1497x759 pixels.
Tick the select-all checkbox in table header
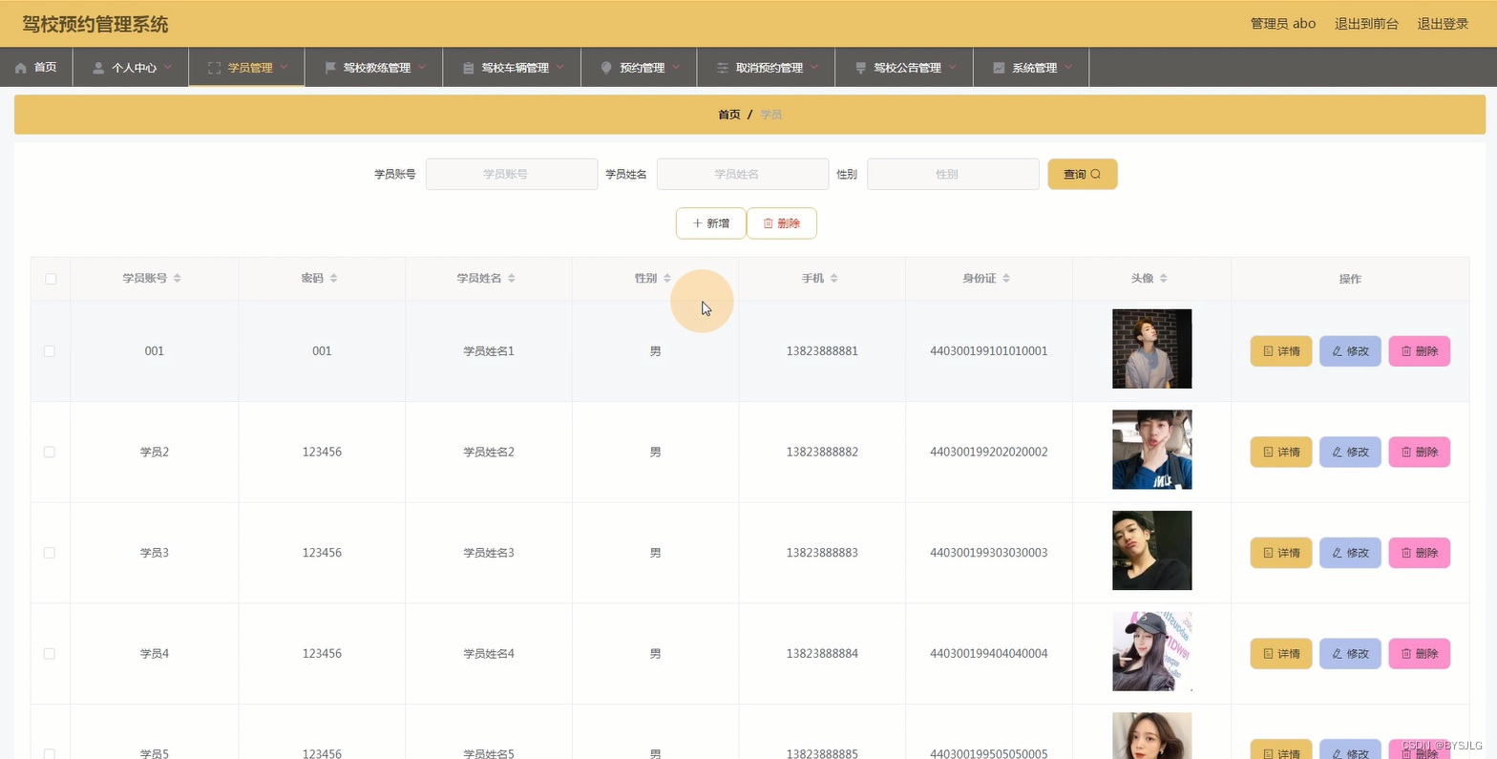(51, 279)
